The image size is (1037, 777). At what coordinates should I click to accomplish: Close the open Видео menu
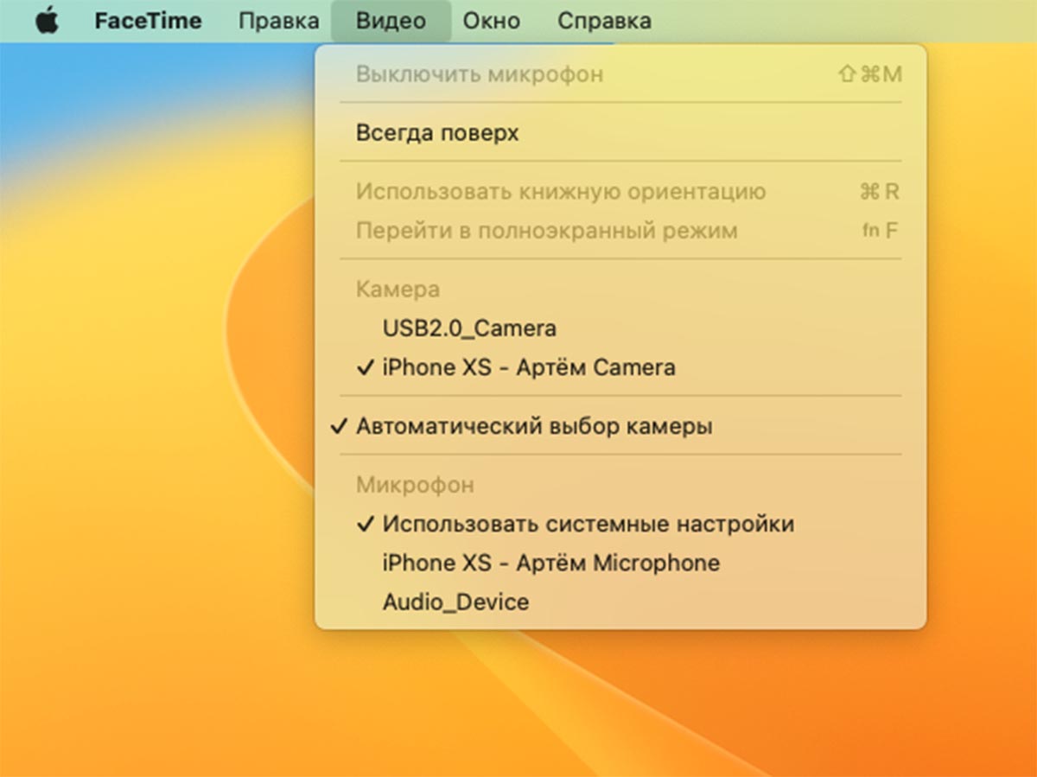[x=391, y=21]
